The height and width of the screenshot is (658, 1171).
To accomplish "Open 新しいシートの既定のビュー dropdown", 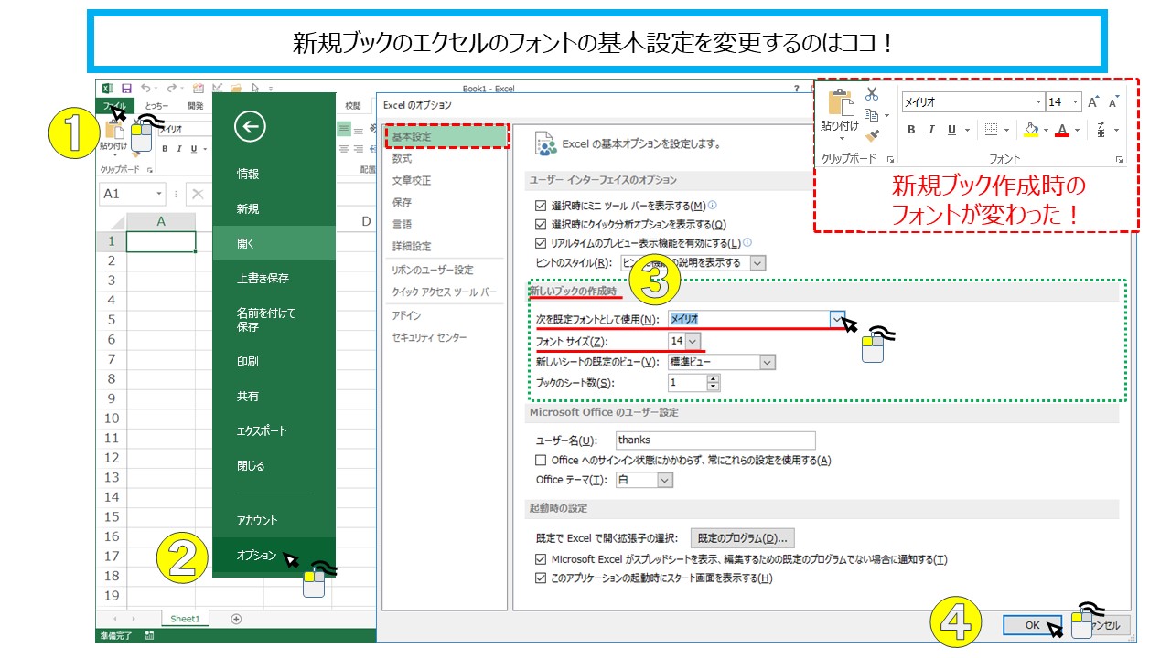I will pos(768,362).
